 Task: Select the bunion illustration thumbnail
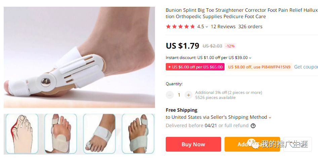22,134
